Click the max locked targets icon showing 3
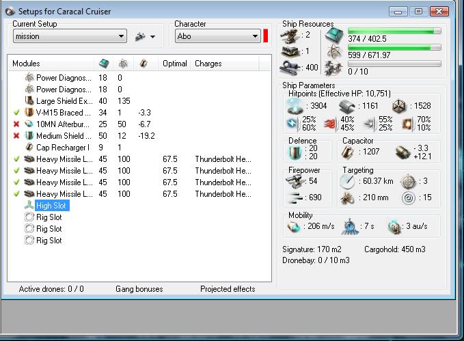The image size is (464, 341). (409, 182)
